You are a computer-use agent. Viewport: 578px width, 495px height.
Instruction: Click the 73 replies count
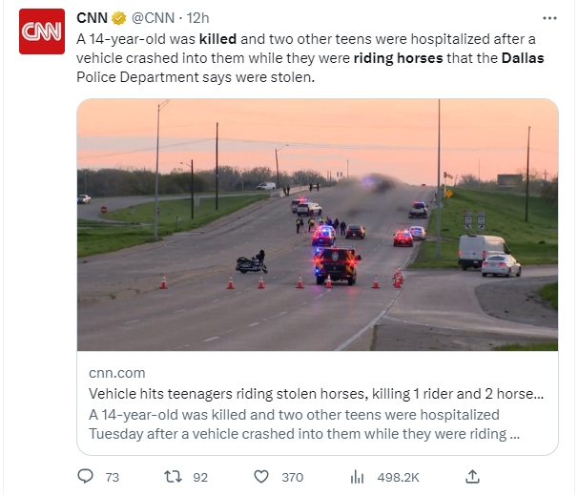click(x=112, y=477)
